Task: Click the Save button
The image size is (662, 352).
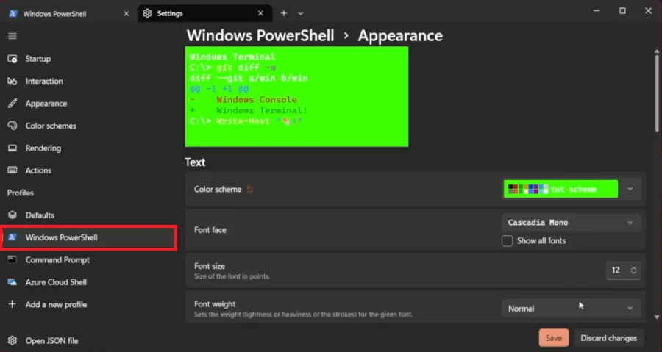Action: tap(553, 338)
